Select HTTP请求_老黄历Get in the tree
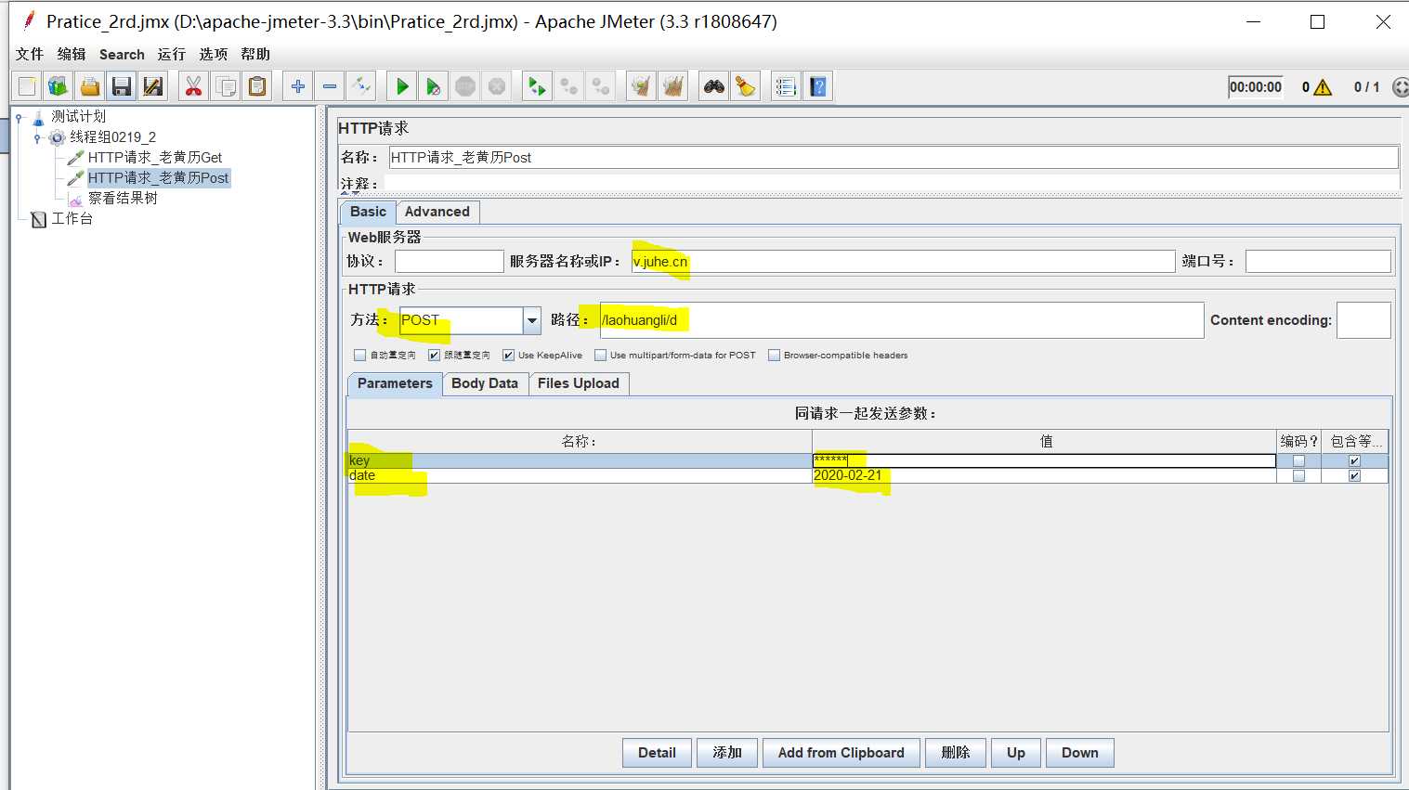1409x790 pixels. (x=155, y=158)
